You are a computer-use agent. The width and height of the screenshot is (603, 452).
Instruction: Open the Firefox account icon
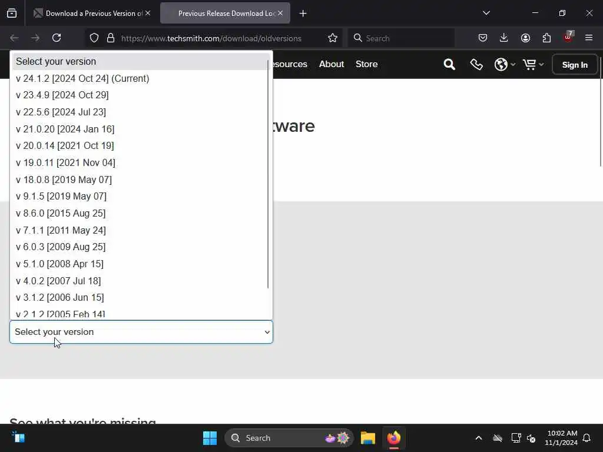click(x=525, y=38)
